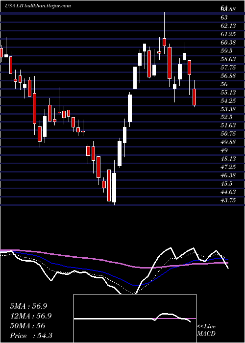Image resolution: width=245 pixels, height=343 pixels.
Task: Select the 55.13 price axis label
Action: pyautogui.click(x=228, y=92)
